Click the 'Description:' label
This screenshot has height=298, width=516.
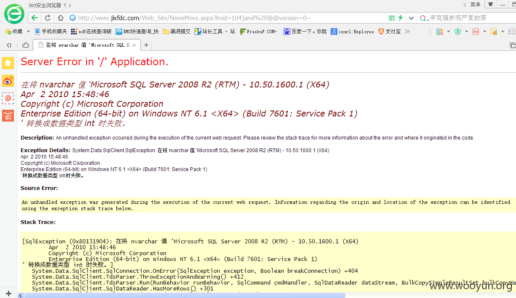(37, 137)
